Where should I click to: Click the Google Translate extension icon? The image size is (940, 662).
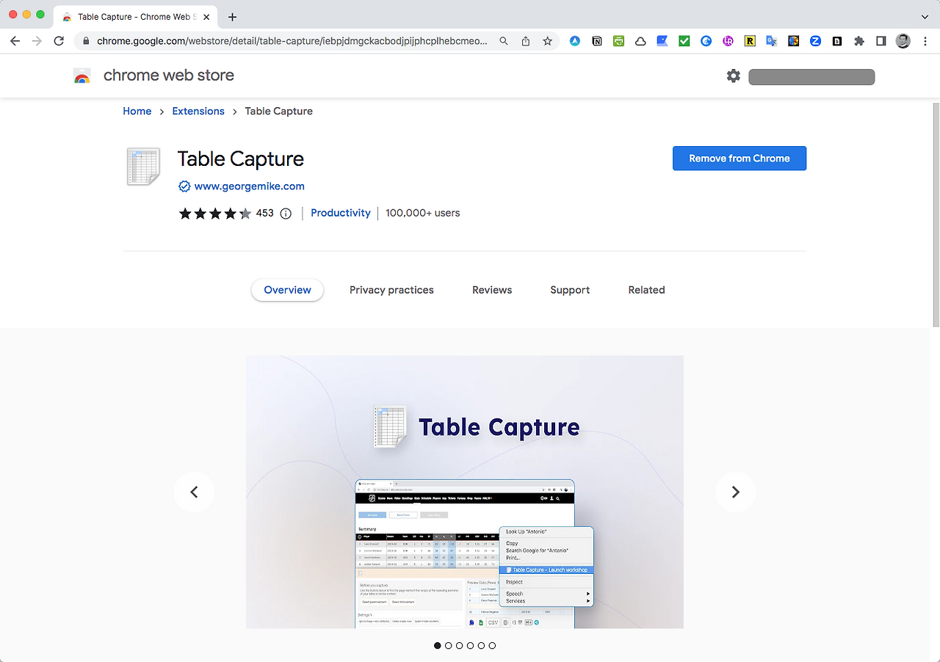771,41
